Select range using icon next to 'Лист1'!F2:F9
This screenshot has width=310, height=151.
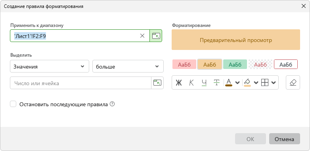[x=156, y=36]
